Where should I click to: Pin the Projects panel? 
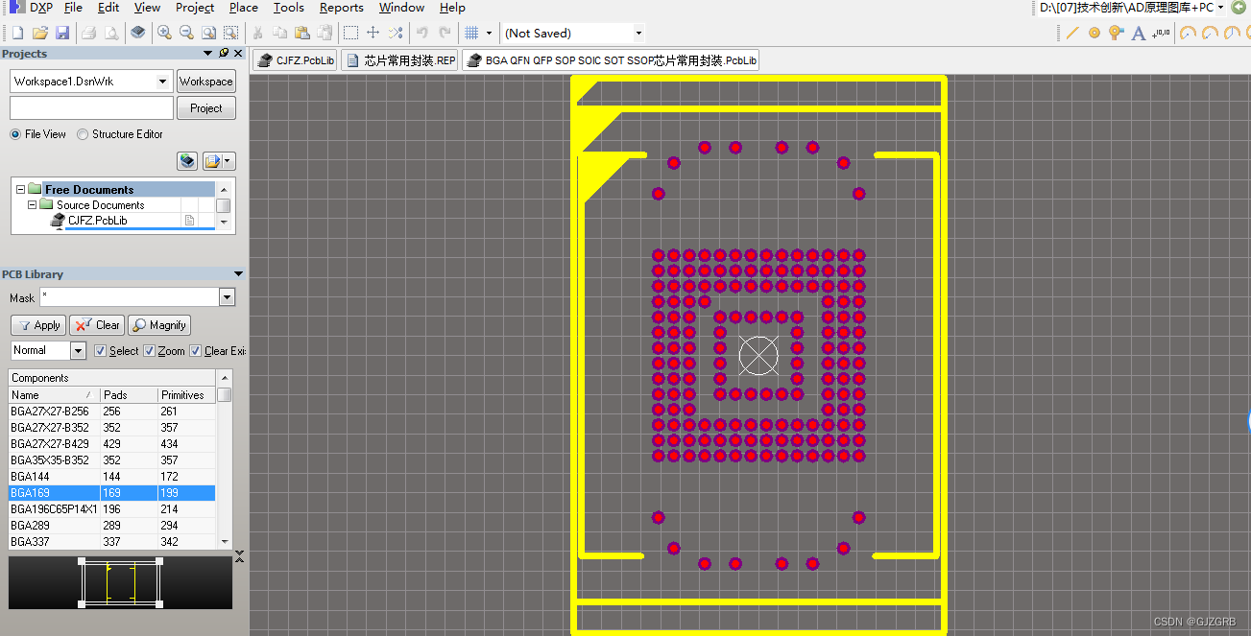[x=225, y=54]
